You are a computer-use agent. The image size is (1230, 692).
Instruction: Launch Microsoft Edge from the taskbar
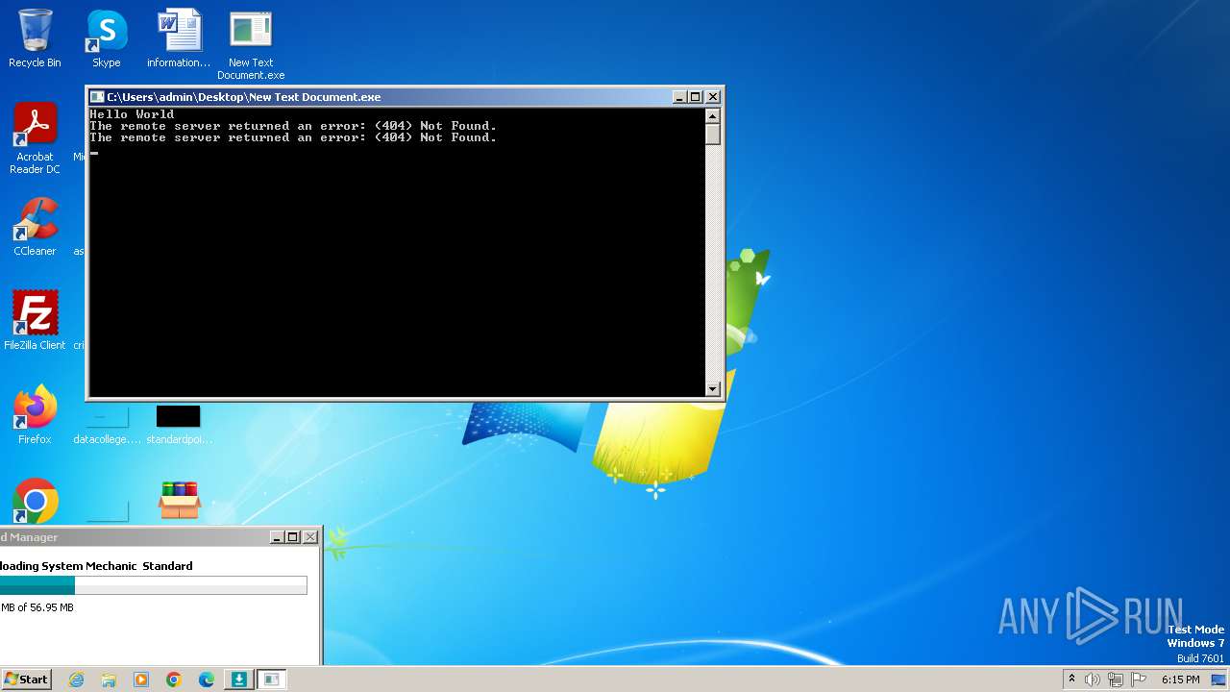pyautogui.click(x=207, y=680)
